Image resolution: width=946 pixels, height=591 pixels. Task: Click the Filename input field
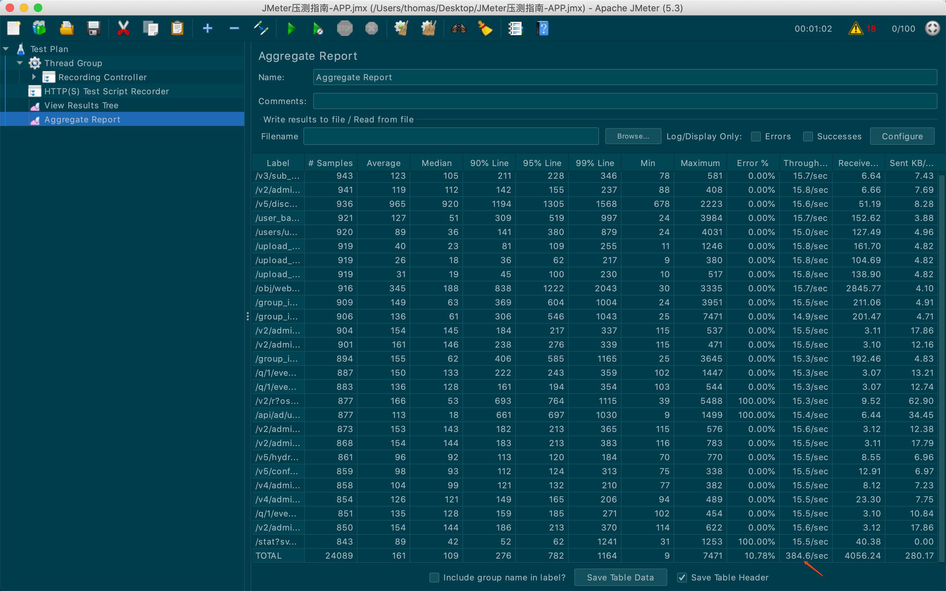[451, 136]
